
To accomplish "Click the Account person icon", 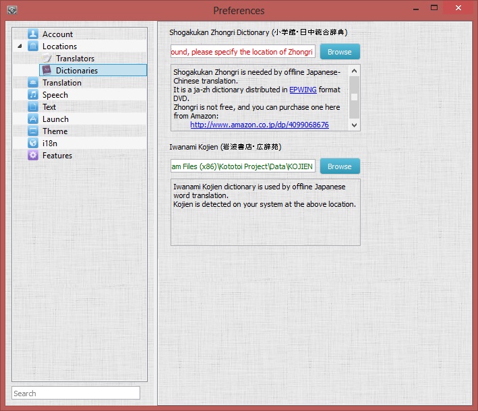I will click(x=33, y=34).
